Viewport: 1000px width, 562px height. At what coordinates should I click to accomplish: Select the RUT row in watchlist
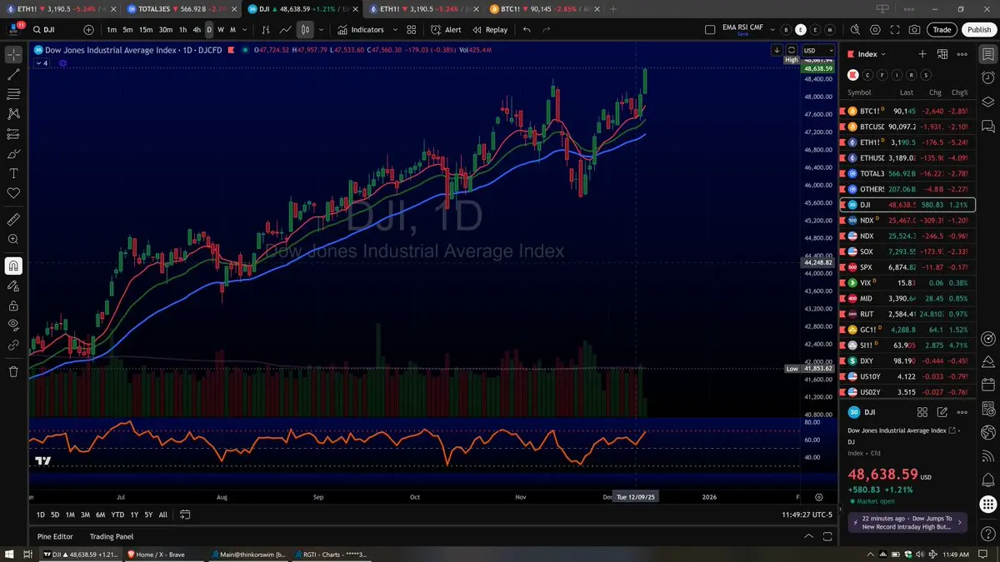907,314
